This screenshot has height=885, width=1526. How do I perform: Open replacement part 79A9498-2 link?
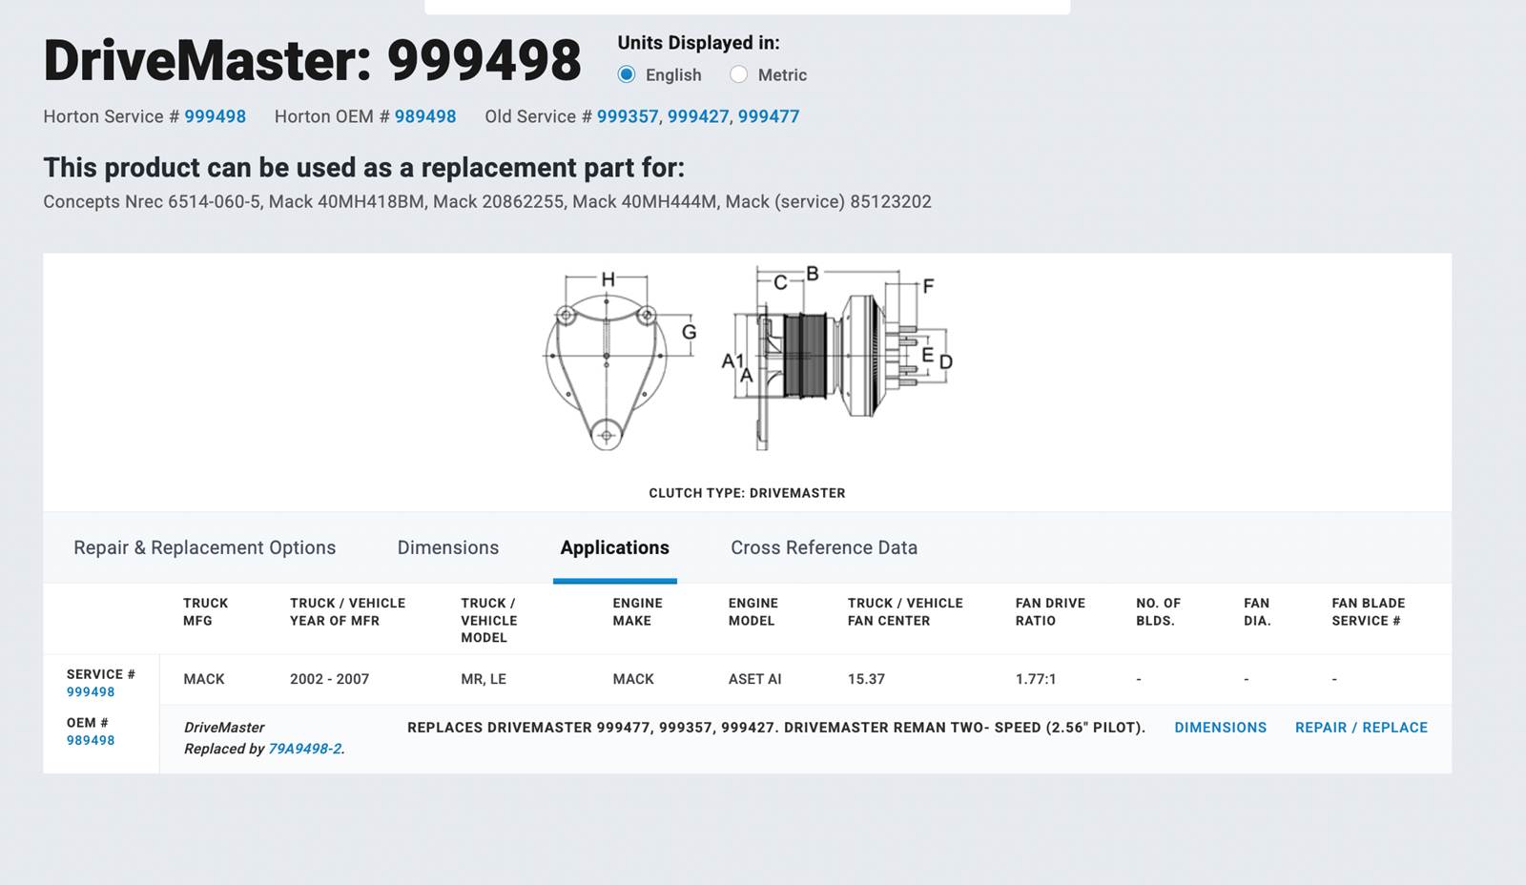(304, 749)
